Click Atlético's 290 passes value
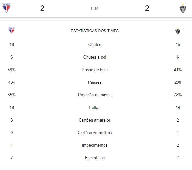Viewport: 192px width, 170px height. [x=178, y=82]
